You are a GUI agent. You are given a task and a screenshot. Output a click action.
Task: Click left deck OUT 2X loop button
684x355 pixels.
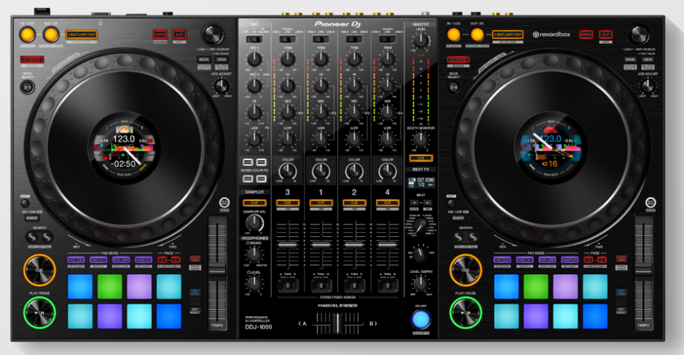pos(51,35)
